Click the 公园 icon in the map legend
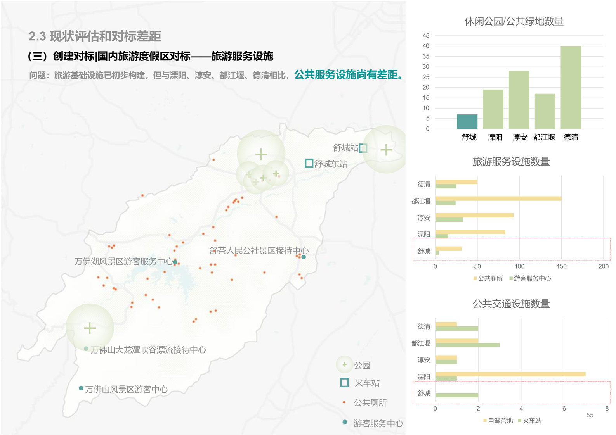Image resolution: width=616 pixels, height=435 pixels. (x=344, y=364)
